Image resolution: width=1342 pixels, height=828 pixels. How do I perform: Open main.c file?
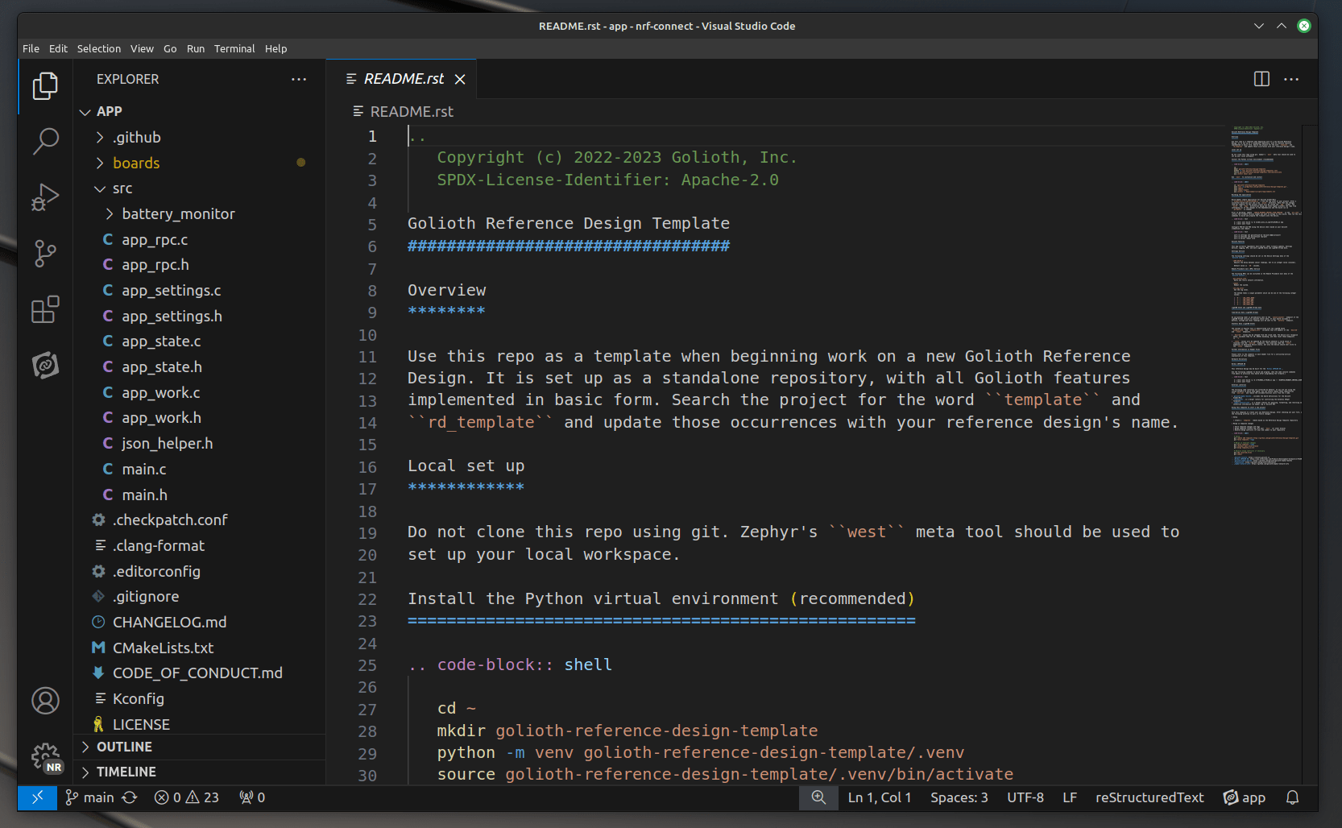point(200,469)
